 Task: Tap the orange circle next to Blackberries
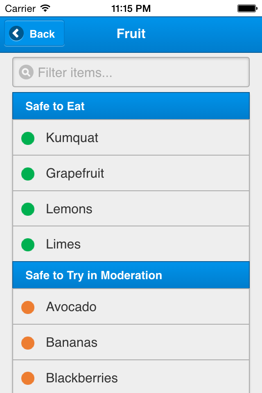pyautogui.click(x=27, y=378)
